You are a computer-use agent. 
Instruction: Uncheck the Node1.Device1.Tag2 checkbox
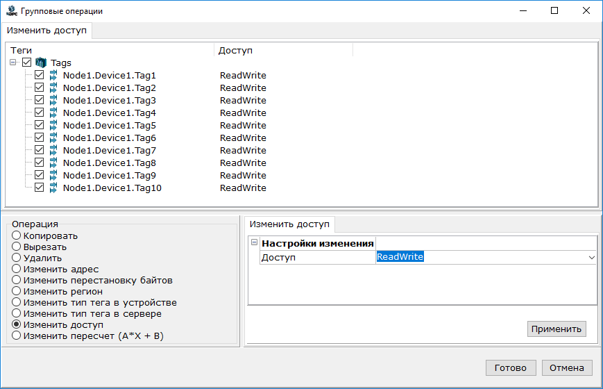pyautogui.click(x=40, y=88)
